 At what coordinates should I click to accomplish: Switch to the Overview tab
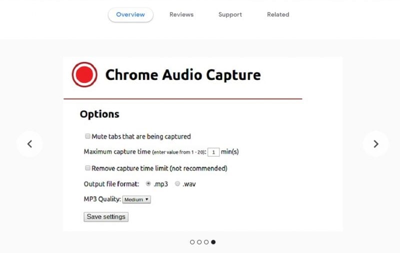pyautogui.click(x=130, y=14)
